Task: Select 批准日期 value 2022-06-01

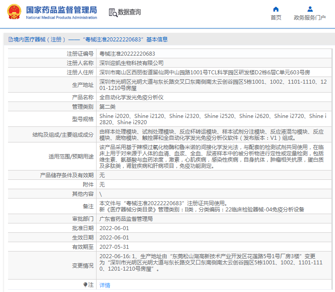Action: pos(114,228)
